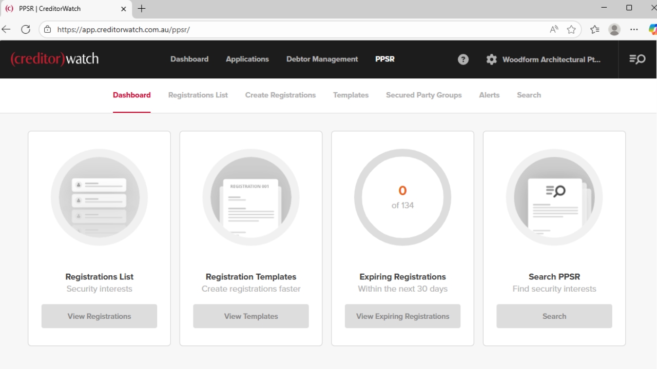The image size is (657, 369).
Task: Open the Woodform Architectural account menu
Action: (551, 59)
